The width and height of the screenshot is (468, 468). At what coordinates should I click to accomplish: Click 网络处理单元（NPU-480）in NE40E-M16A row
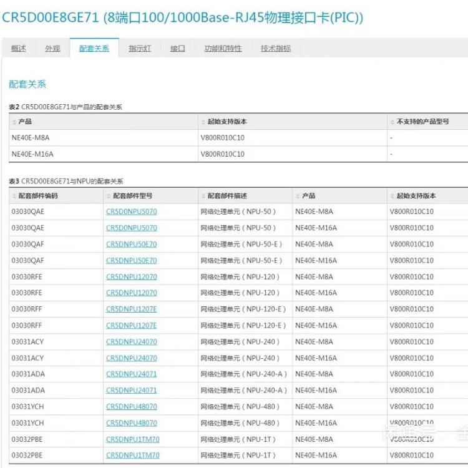[240, 423]
